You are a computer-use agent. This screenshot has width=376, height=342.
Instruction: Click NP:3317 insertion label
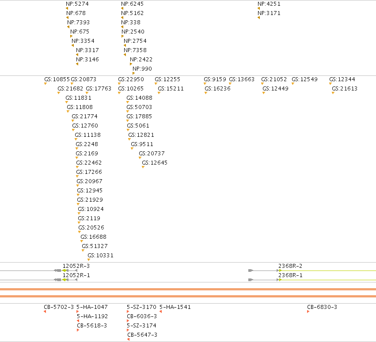tap(87, 50)
